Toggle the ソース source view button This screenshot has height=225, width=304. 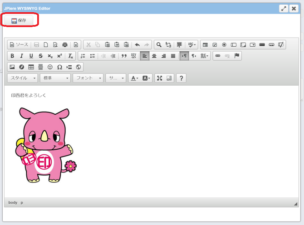click(19, 45)
